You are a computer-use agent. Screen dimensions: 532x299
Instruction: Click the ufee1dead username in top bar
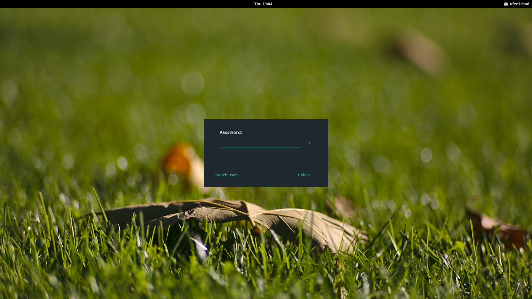pos(519,4)
